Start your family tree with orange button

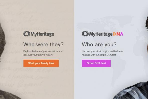[x=41, y=63]
